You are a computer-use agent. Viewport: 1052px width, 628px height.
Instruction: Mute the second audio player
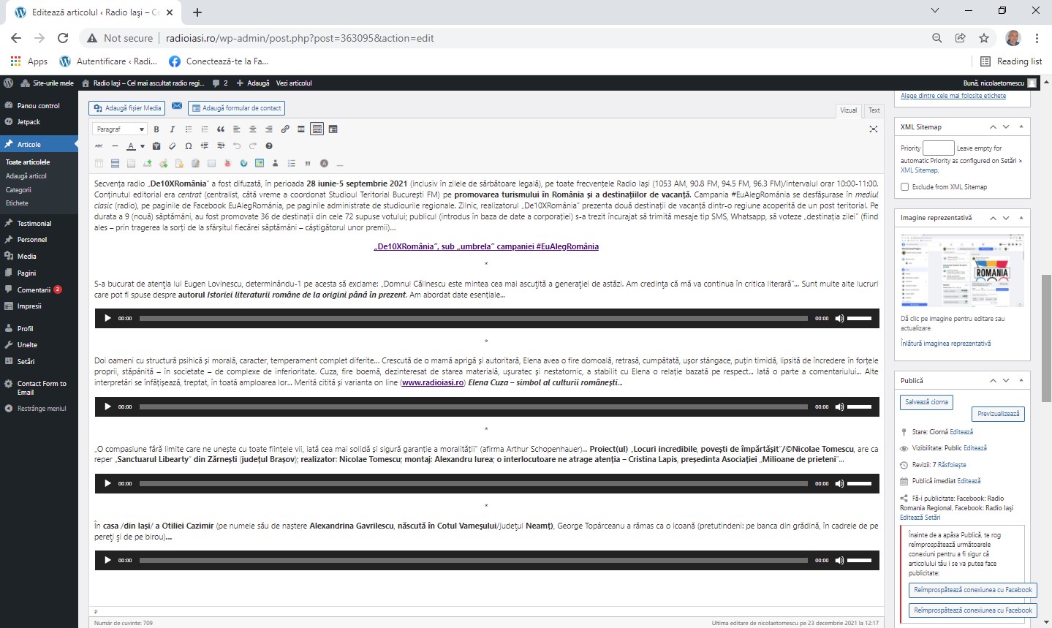[839, 406]
